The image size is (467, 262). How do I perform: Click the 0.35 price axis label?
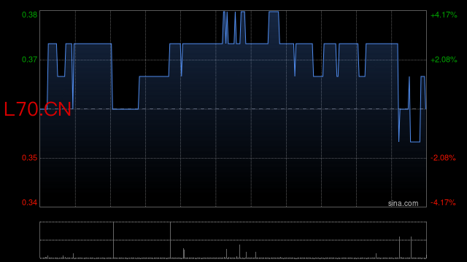click(x=29, y=158)
